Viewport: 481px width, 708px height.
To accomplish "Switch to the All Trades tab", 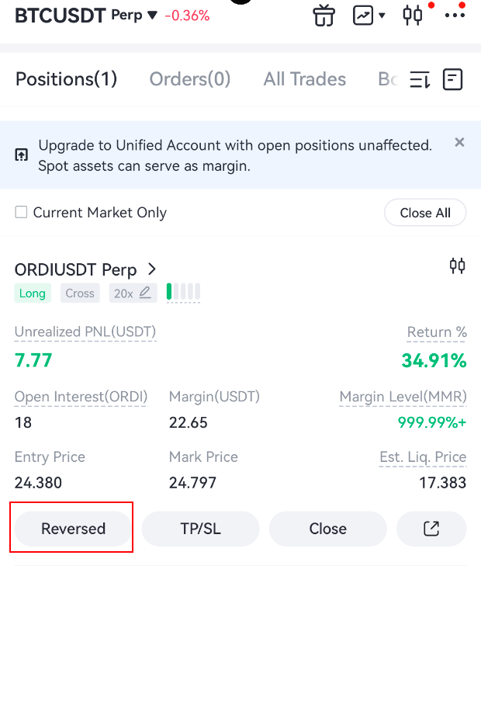I will point(305,79).
